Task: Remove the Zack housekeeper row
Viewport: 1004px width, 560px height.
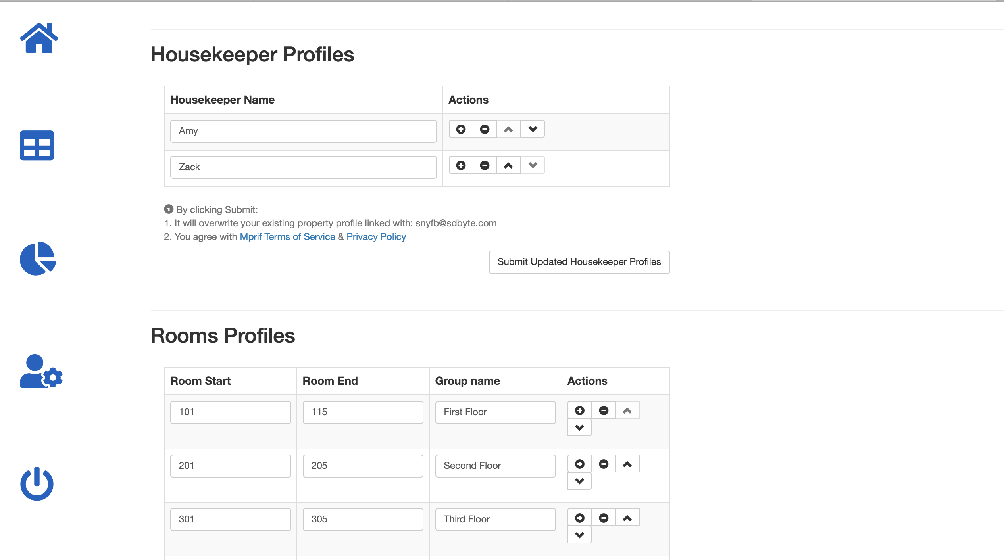Action: click(485, 165)
